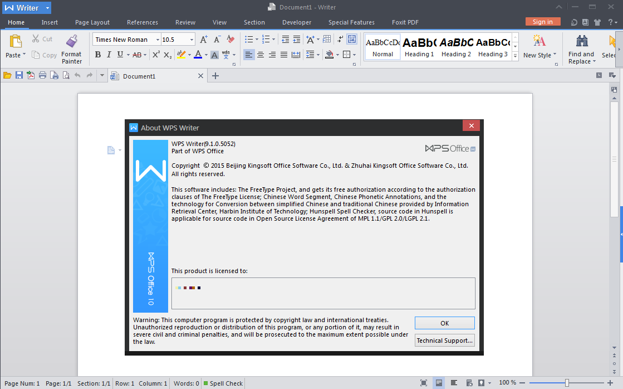Viewport: 623px width, 389px height.
Task: Set align left paragraph
Action: [249, 55]
